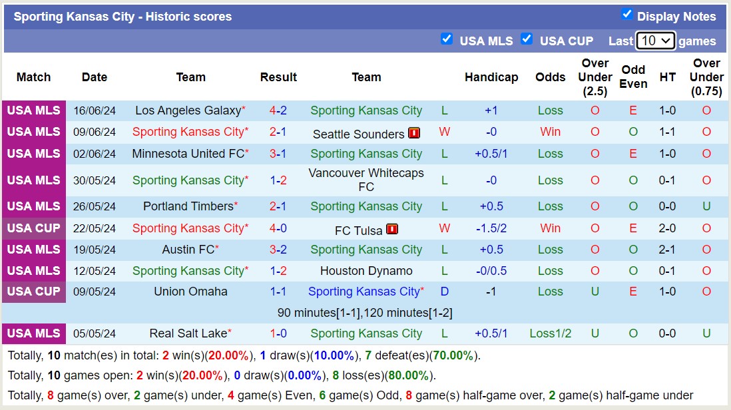Select the Vancouver Whitecaps FC team name

366,180
